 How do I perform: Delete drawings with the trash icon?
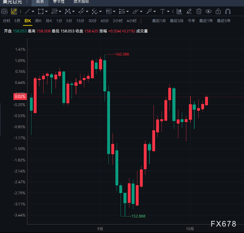coord(199,11)
